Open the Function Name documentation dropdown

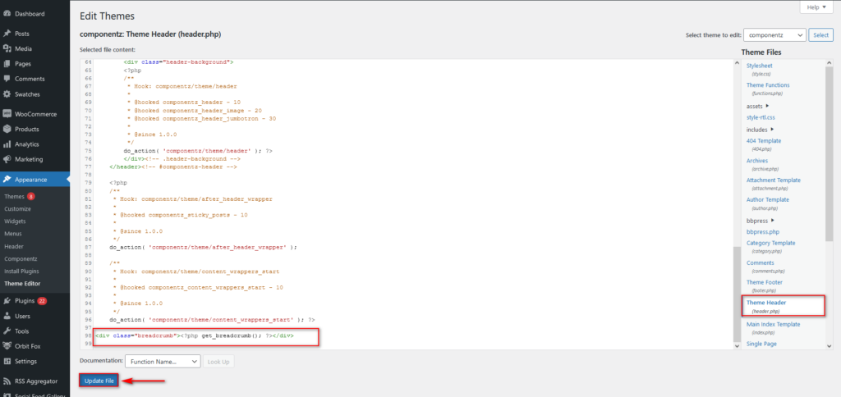point(162,361)
